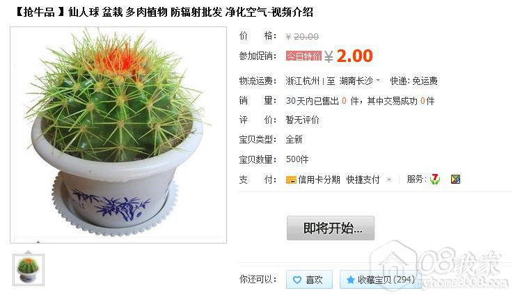Expand the payment methods dropdown arrow
The width and height of the screenshot is (513, 295).
tap(388, 180)
